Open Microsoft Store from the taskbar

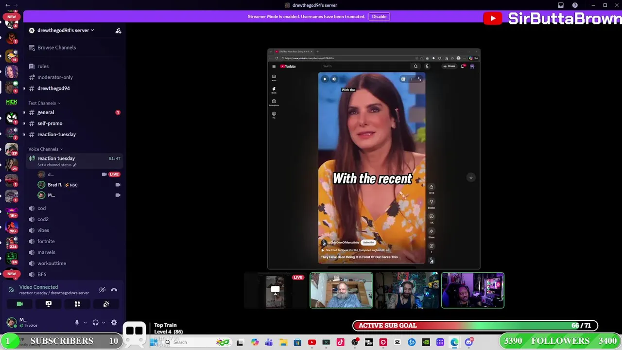coord(297,343)
